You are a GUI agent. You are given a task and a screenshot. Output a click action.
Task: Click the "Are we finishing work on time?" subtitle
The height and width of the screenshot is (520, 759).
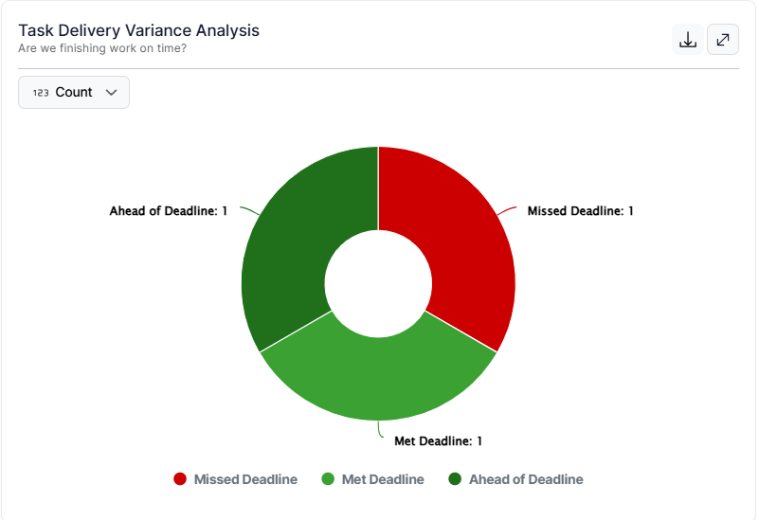(102, 48)
